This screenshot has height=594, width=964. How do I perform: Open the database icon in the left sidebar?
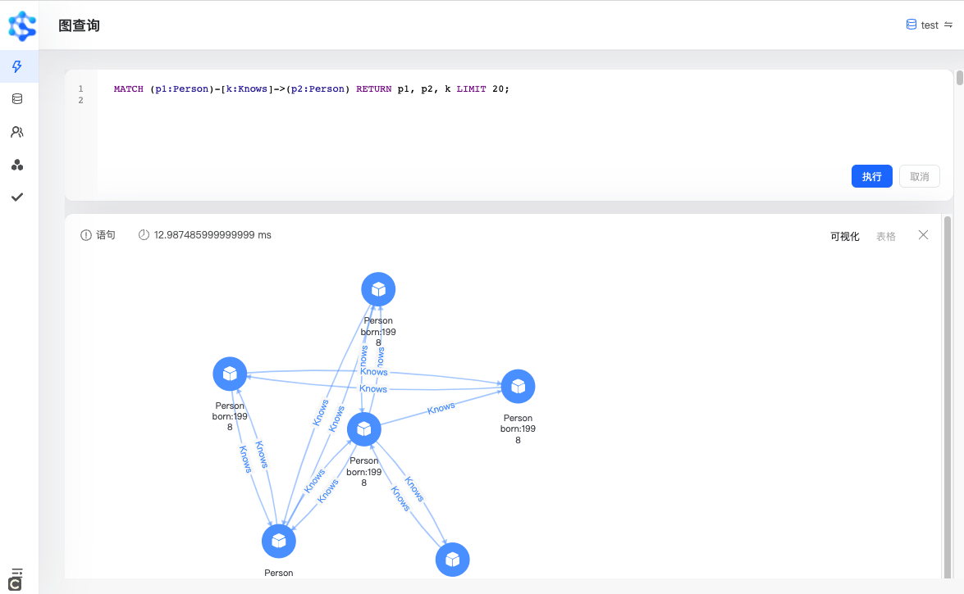coord(17,99)
